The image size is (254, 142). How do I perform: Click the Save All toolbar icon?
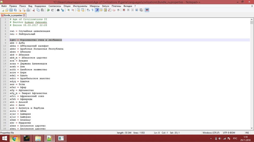click(15, 10)
